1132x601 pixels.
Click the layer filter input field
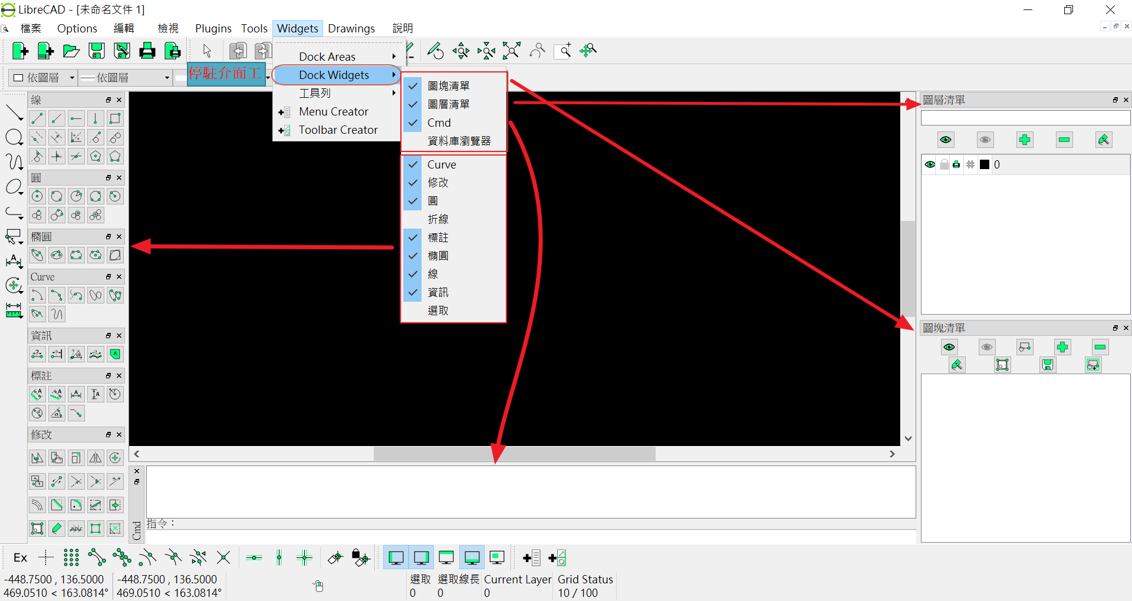[1025, 118]
